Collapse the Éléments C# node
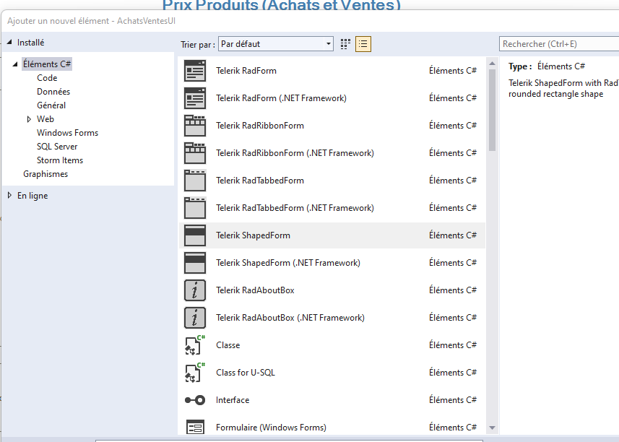The image size is (619, 442). pos(16,64)
